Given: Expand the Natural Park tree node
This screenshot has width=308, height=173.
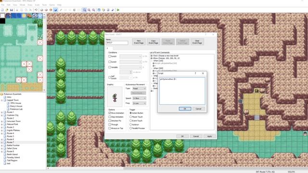Looking at the screenshot, I should coord(2,124).
